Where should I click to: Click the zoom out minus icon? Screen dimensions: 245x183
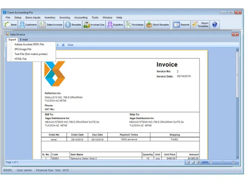(211, 162)
